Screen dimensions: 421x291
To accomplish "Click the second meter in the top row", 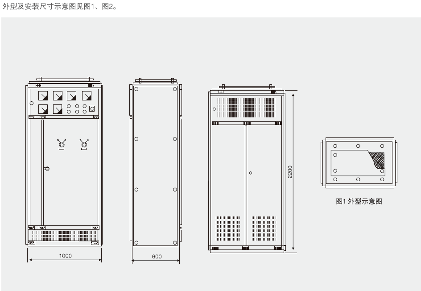I will pos(58,96).
